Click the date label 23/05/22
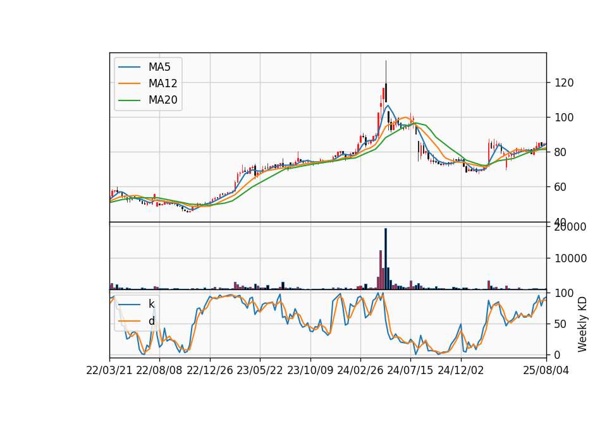This screenshot has width=607, height=436. 260,370
